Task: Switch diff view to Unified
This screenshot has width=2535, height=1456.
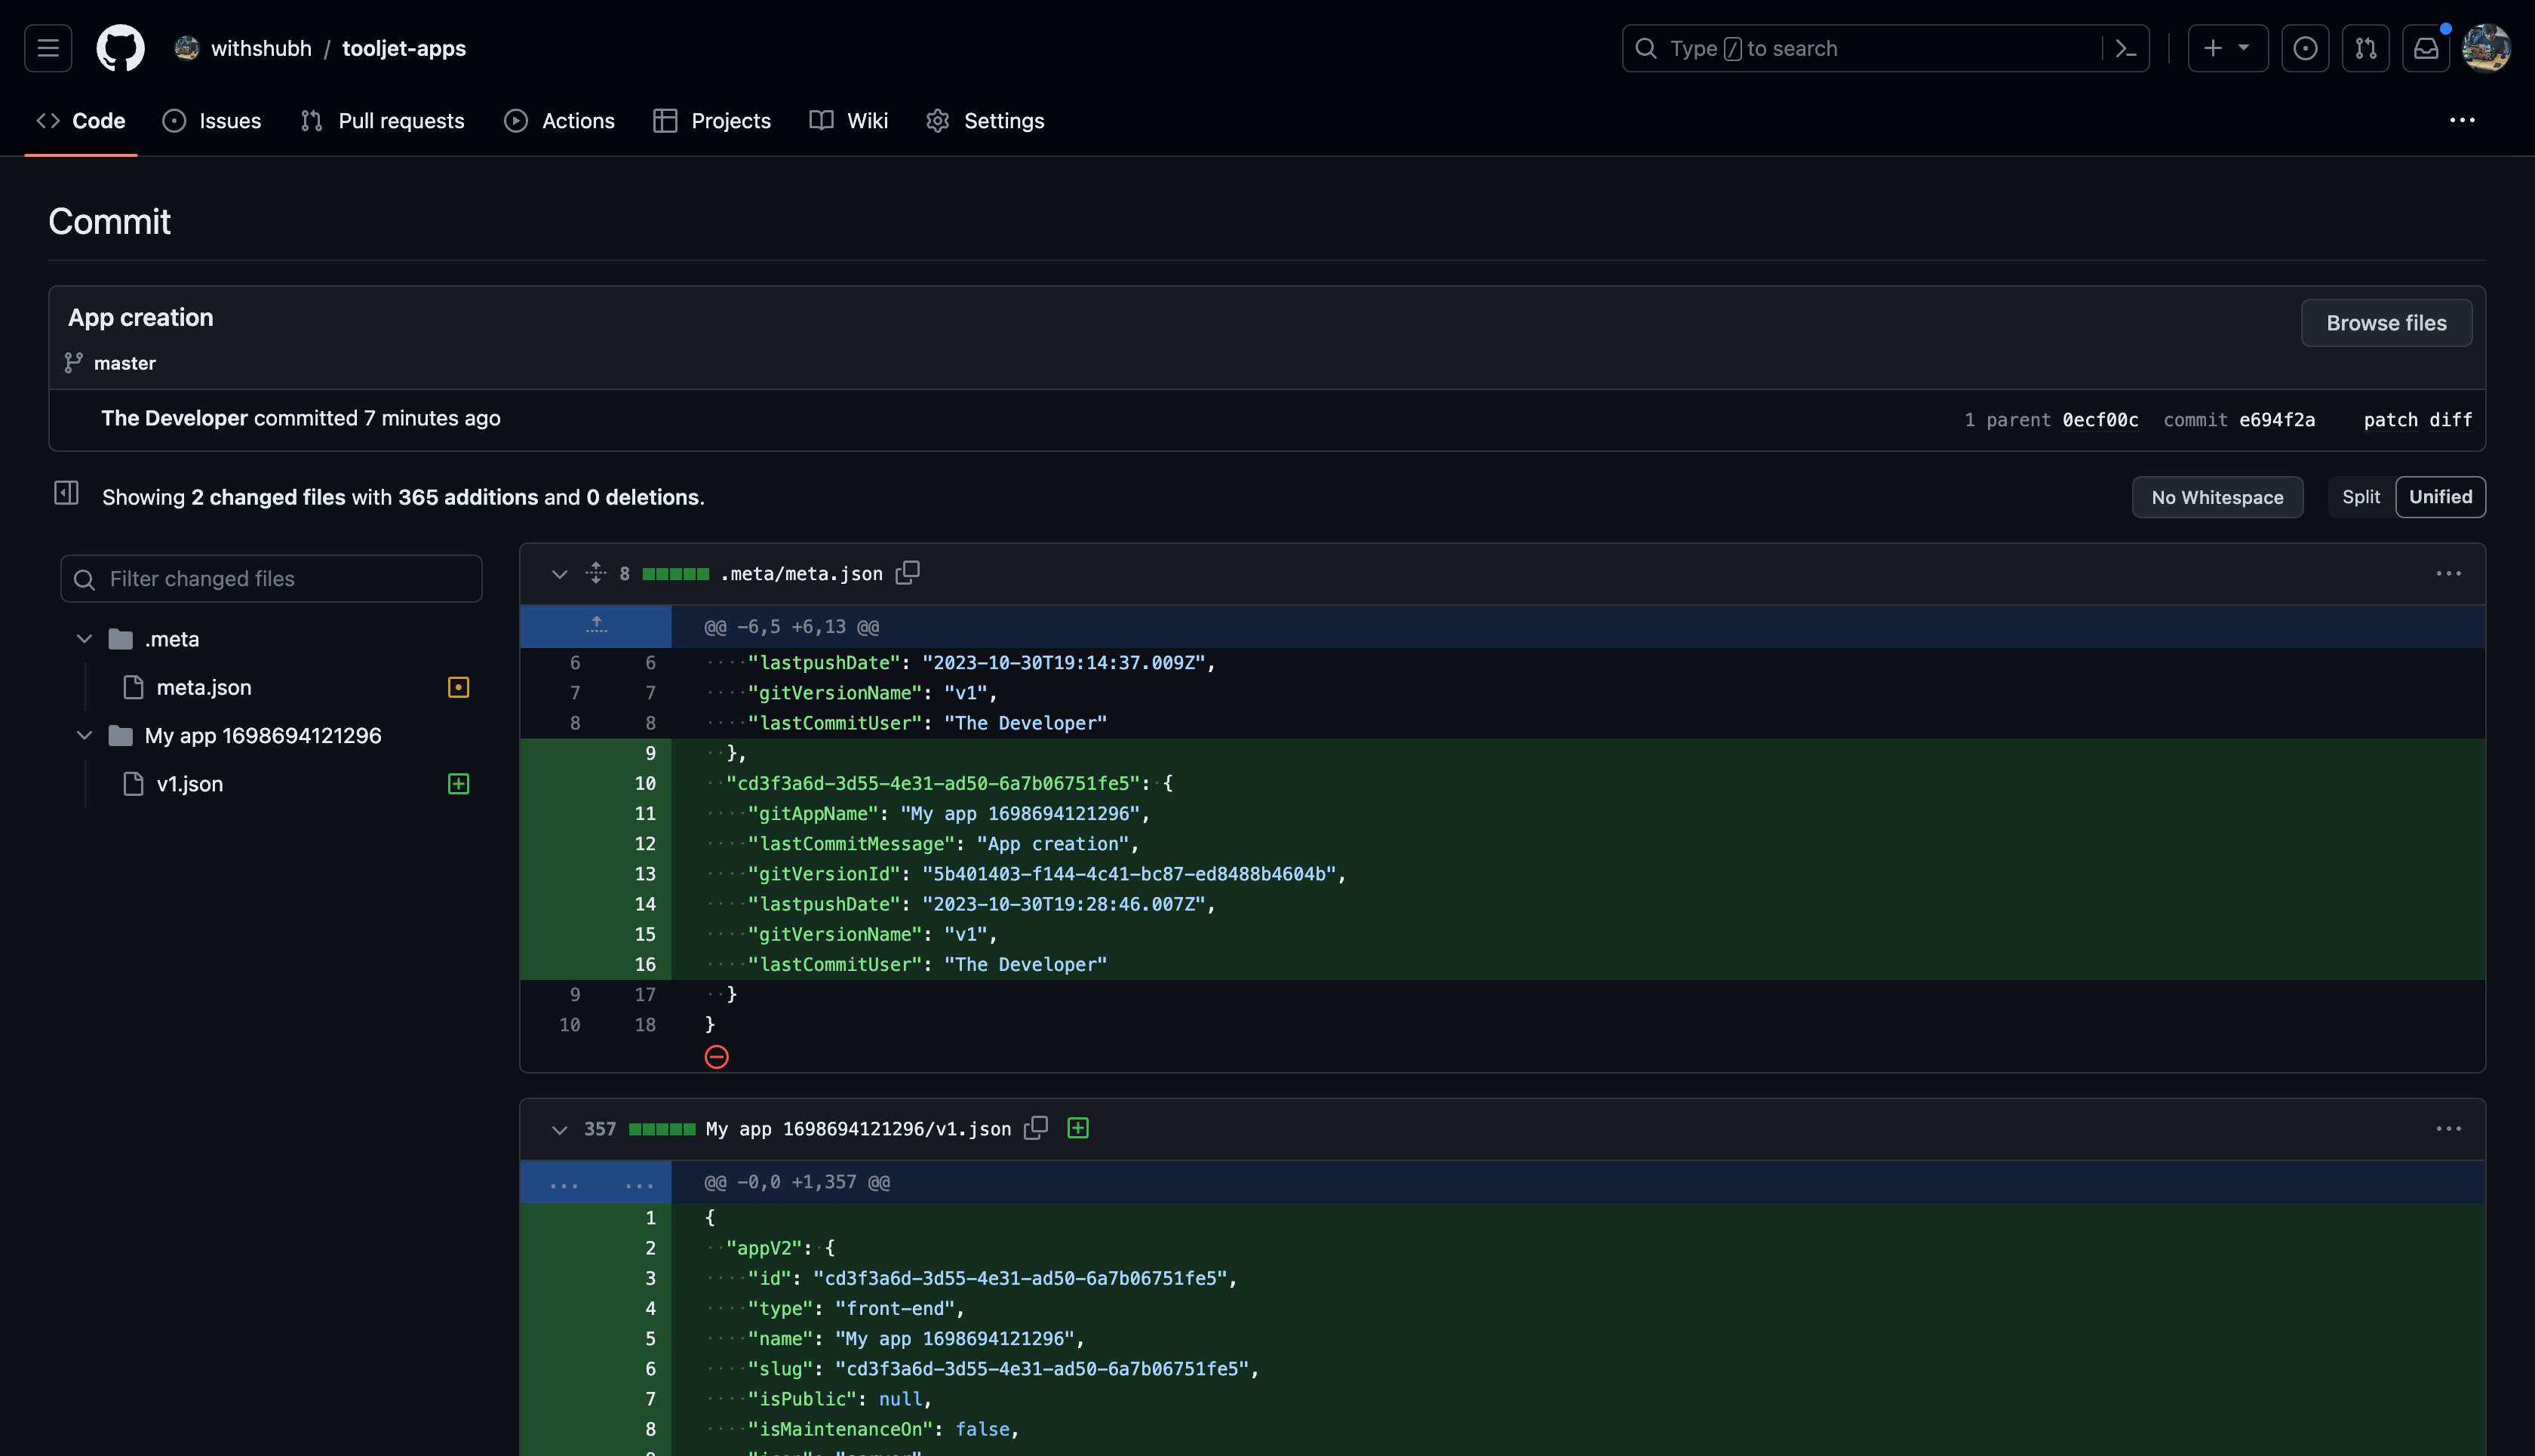Action: click(x=2440, y=497)
